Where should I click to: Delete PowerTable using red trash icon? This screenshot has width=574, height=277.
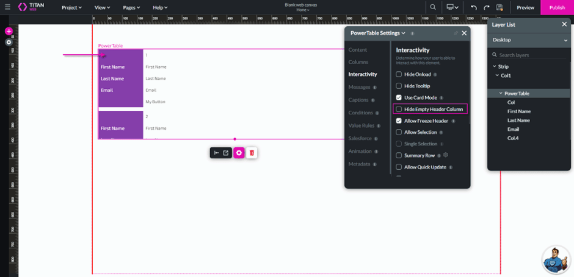pyautogui.click(x=251, y=153)
